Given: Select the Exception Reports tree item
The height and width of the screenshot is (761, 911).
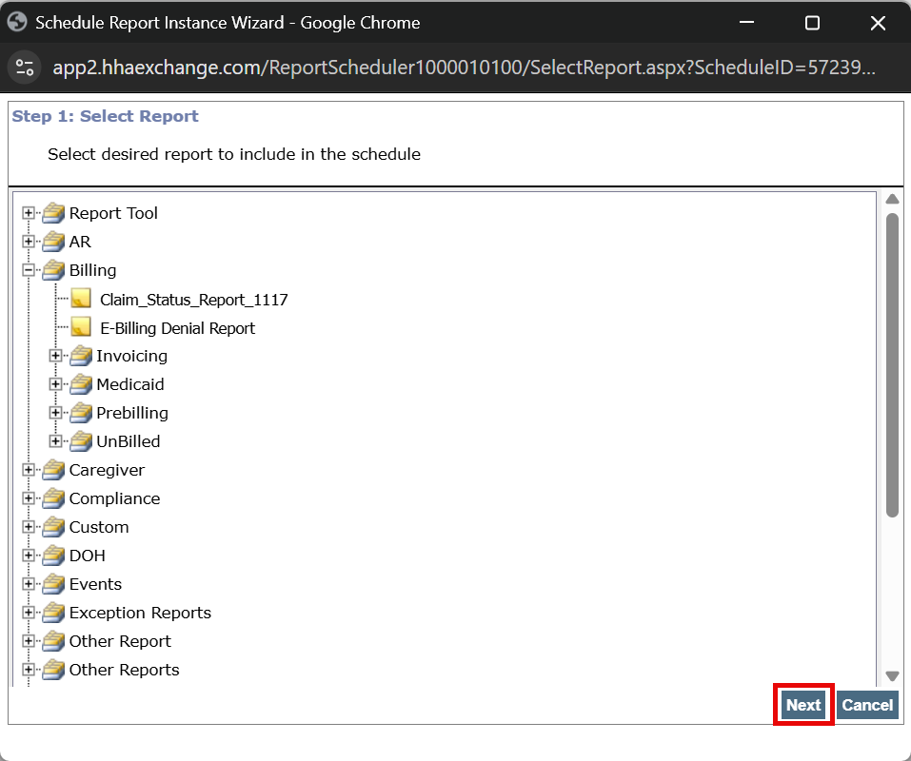Looking at the screenshot, I should coord(140,613).
